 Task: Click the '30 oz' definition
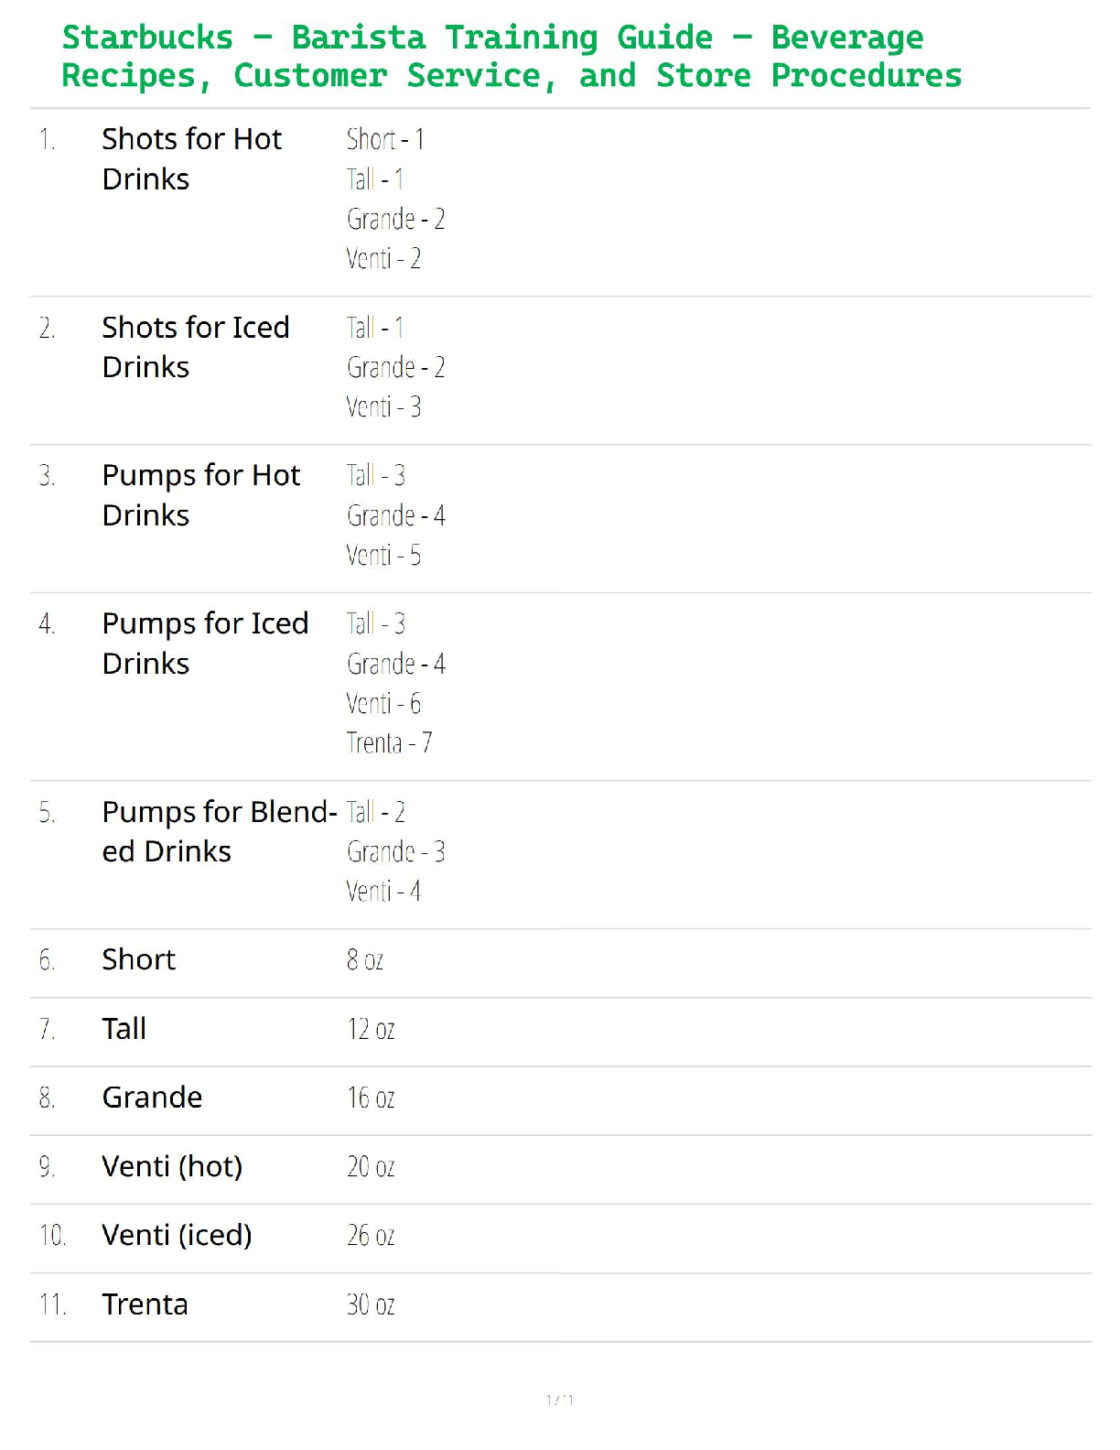tap(371, 1304)
